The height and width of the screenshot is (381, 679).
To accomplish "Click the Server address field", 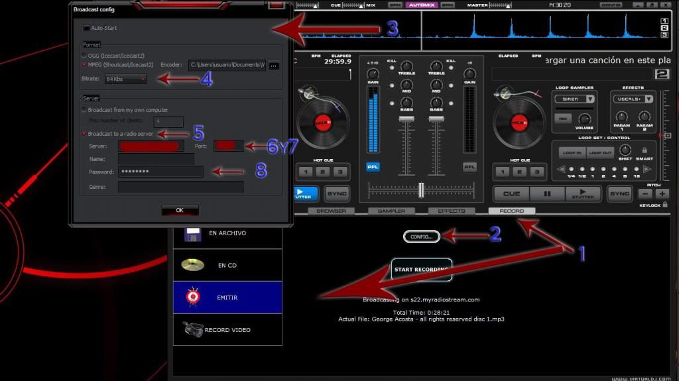I will click(151, 146).
